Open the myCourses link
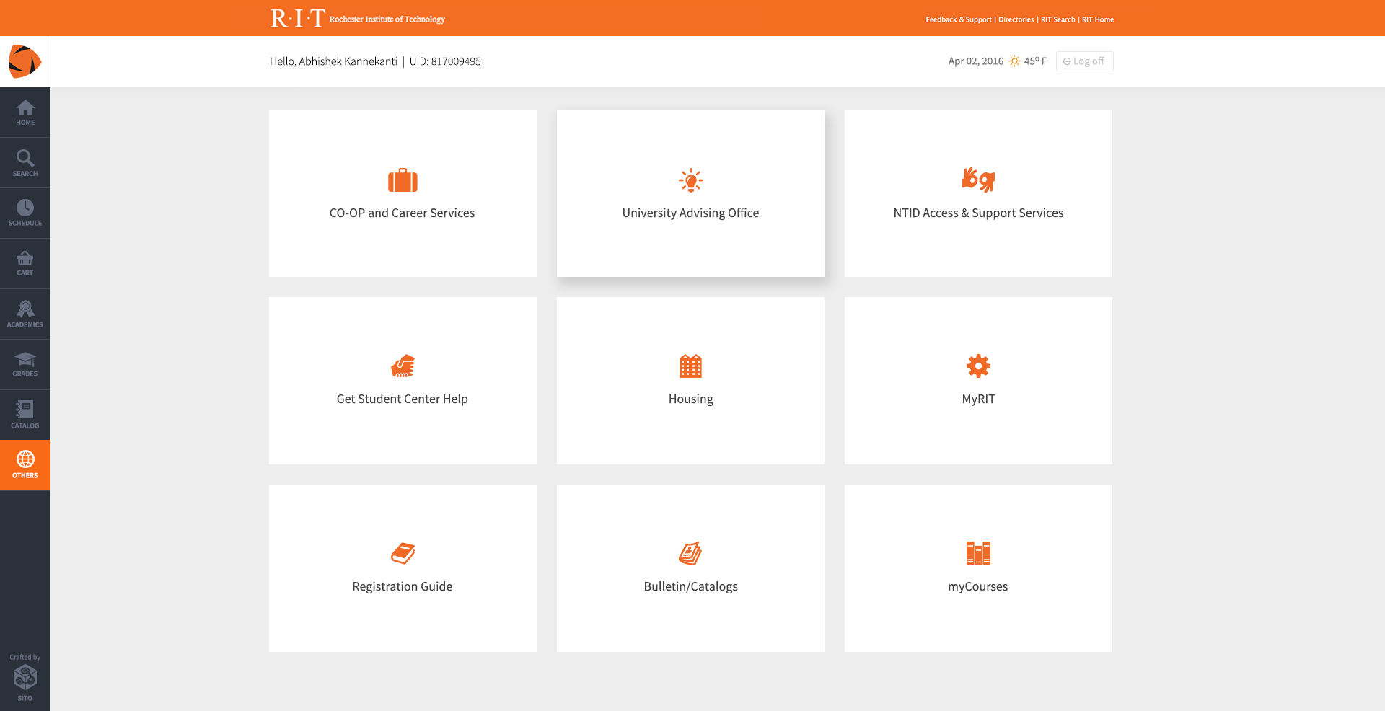 pyautogui.click(x=978, y=587)
